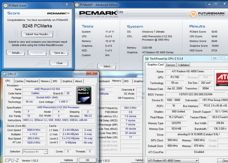Click Validate in front CPU-Z window
Screen dimensions: 228x163
pos(68,160)
